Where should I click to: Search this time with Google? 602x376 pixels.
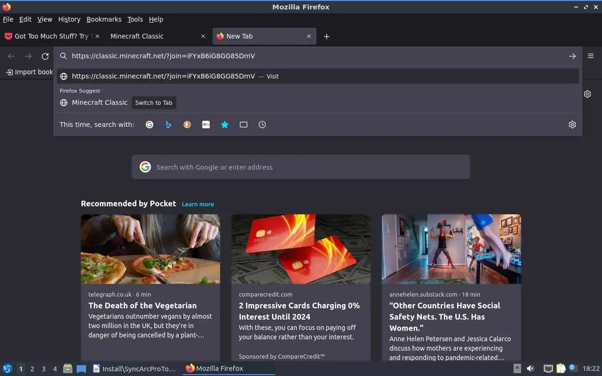[150, 125]
